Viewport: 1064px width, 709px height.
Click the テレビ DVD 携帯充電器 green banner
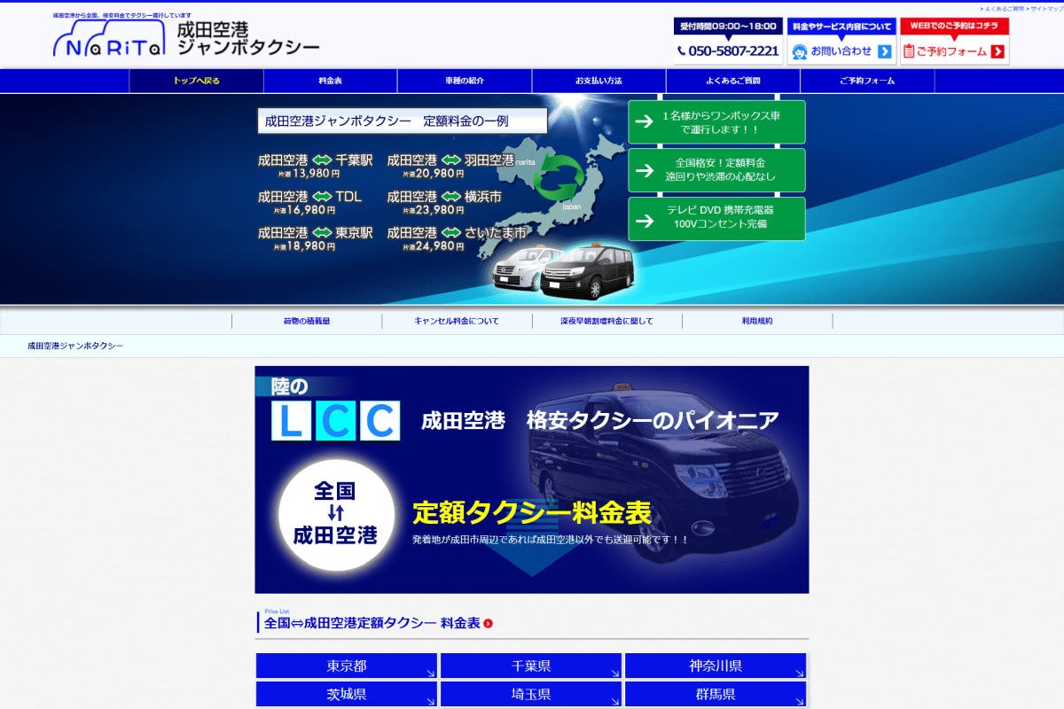(x=716, y=218)
